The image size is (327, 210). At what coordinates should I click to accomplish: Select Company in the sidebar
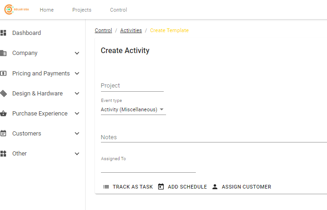tap(25, 53)
